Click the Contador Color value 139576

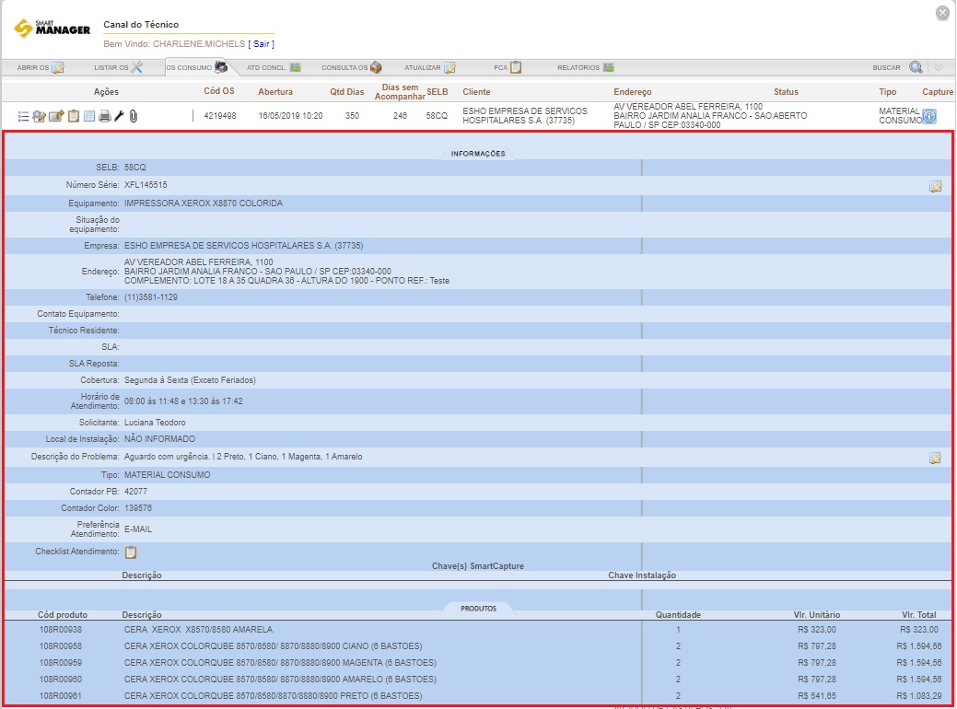tap(138, 507)
